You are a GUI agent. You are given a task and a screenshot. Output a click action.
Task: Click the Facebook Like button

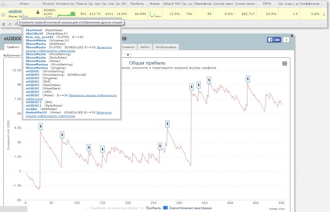274,40
